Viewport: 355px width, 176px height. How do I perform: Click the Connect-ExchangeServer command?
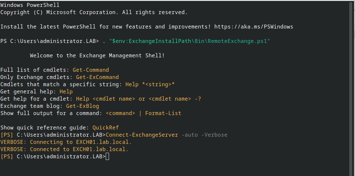142,135
